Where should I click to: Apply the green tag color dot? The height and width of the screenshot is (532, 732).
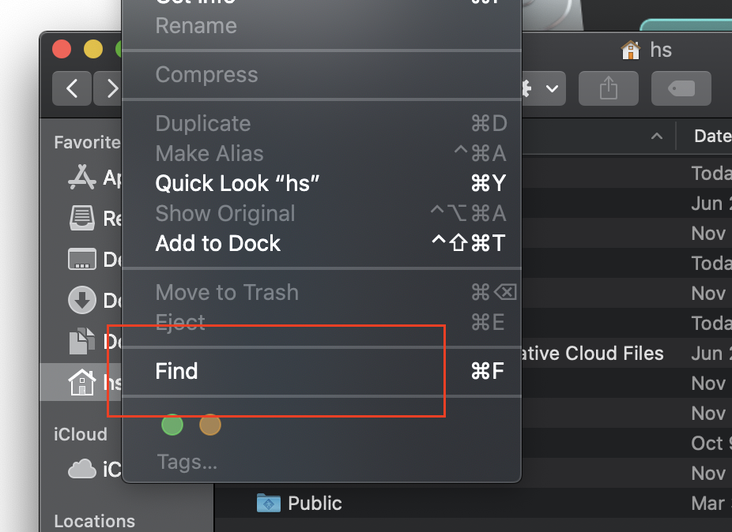click(x=172, y=425)
